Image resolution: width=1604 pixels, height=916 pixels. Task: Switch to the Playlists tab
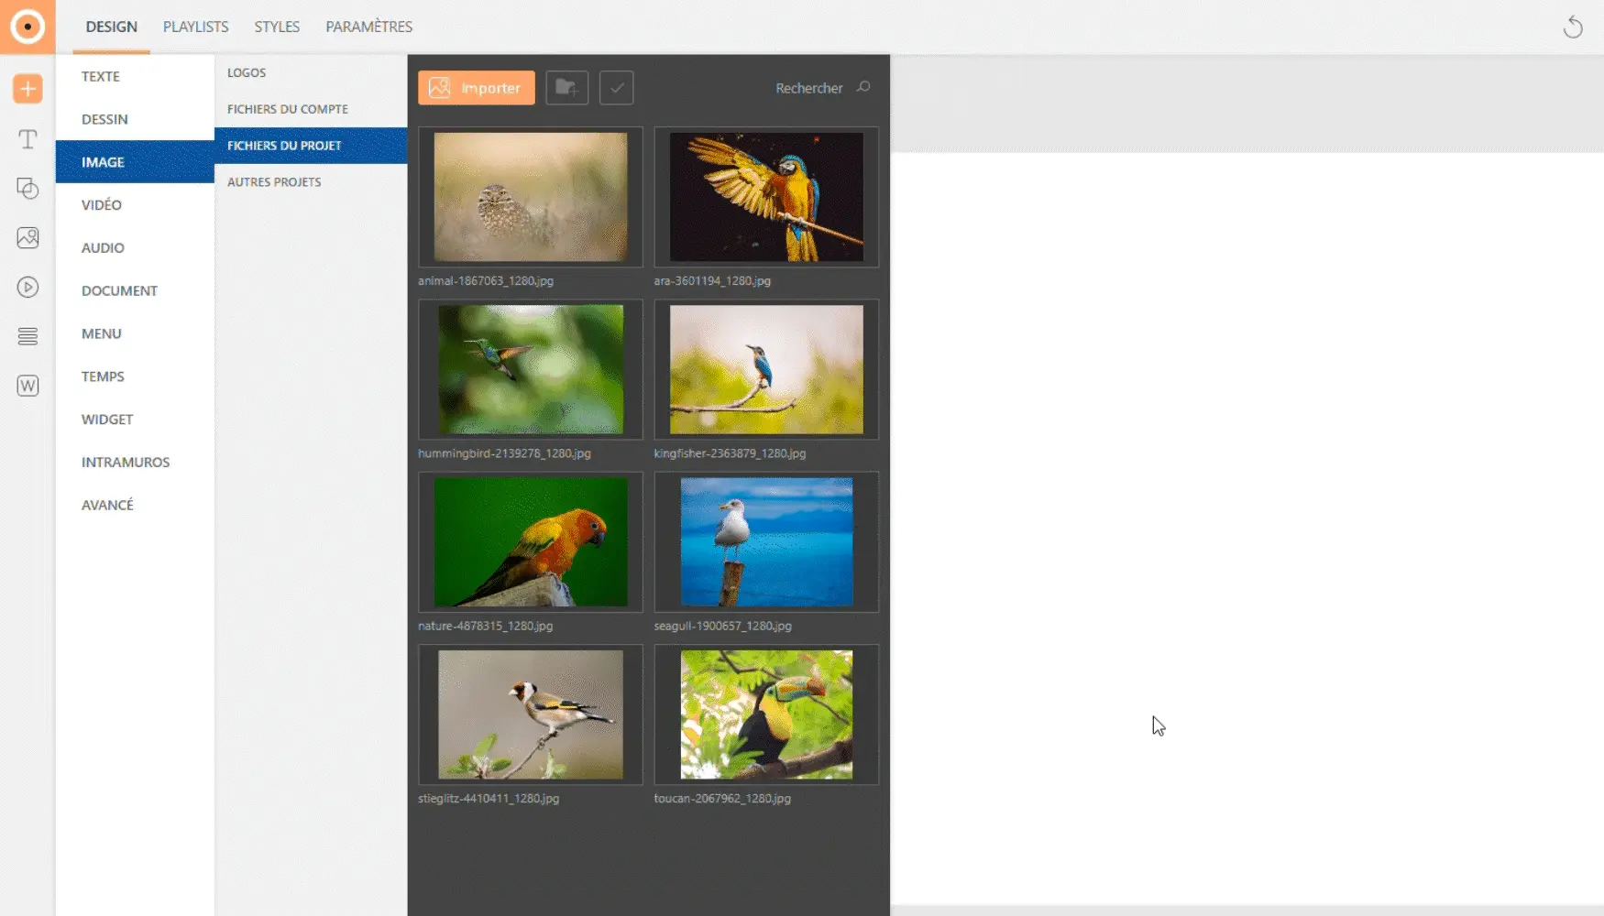(x=195, y=27)
